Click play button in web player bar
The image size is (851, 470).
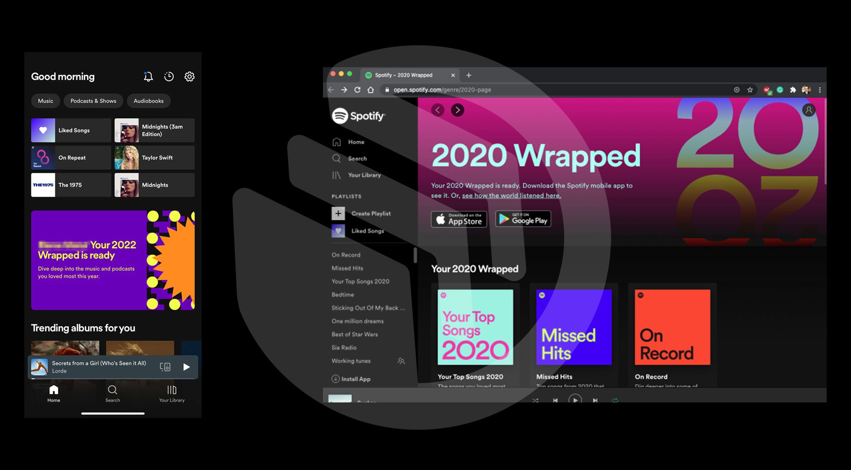point(575,399)
